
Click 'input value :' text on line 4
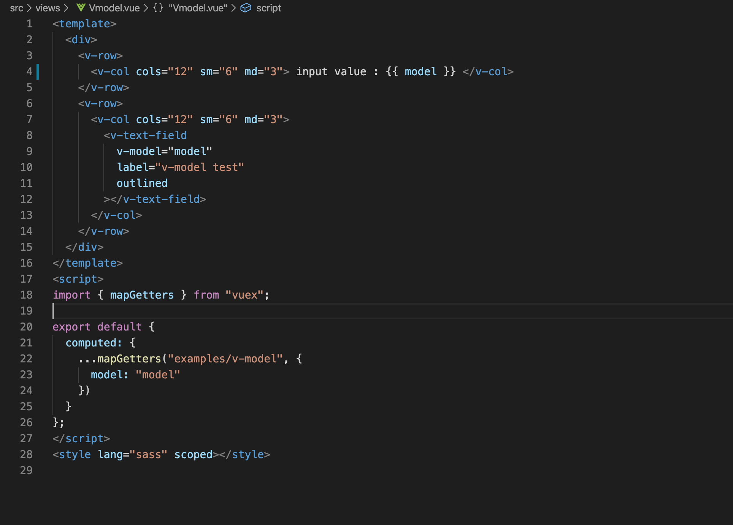coord(337,72)
